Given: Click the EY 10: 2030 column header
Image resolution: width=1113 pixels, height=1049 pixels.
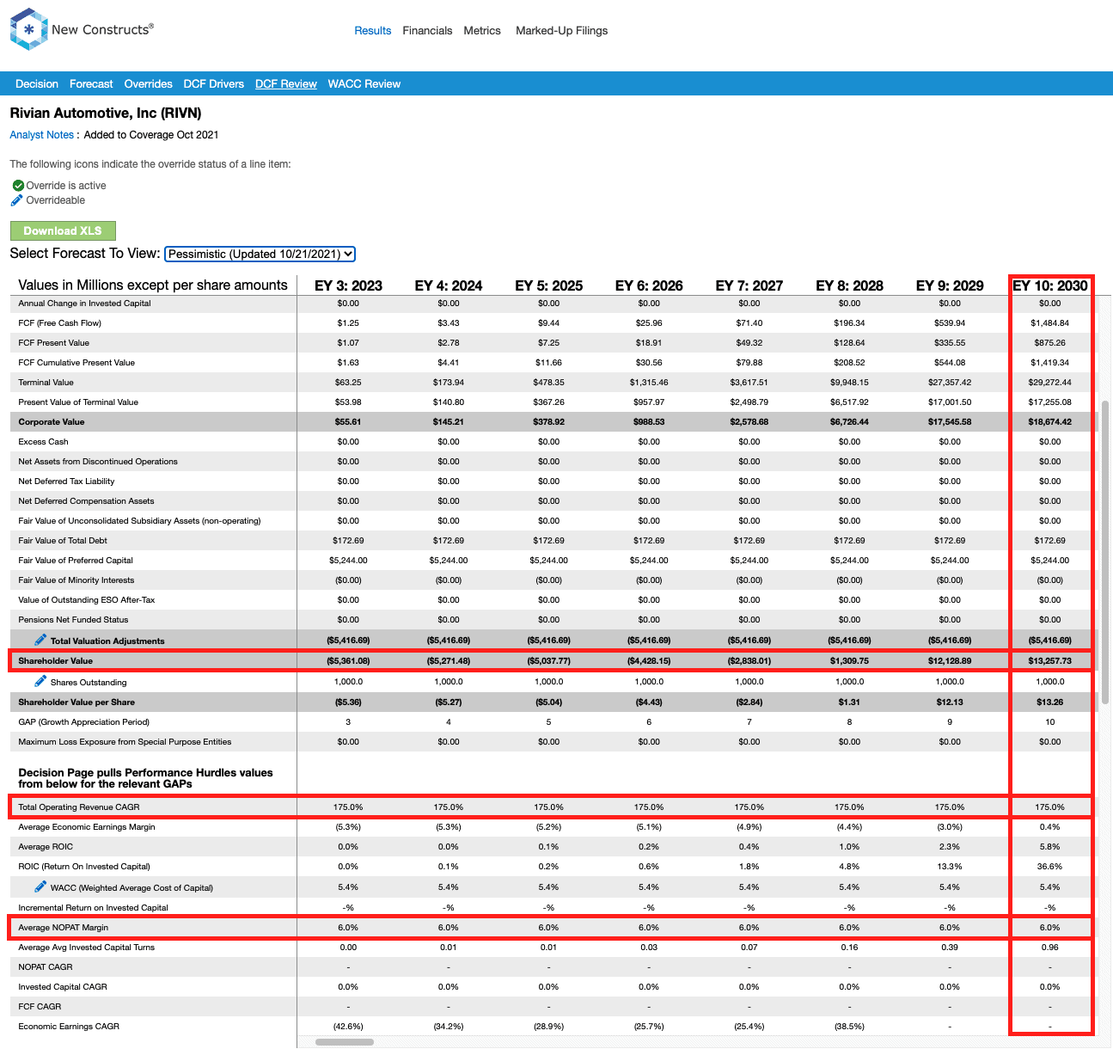Looking at the screenshot, I should (1050, 285).
